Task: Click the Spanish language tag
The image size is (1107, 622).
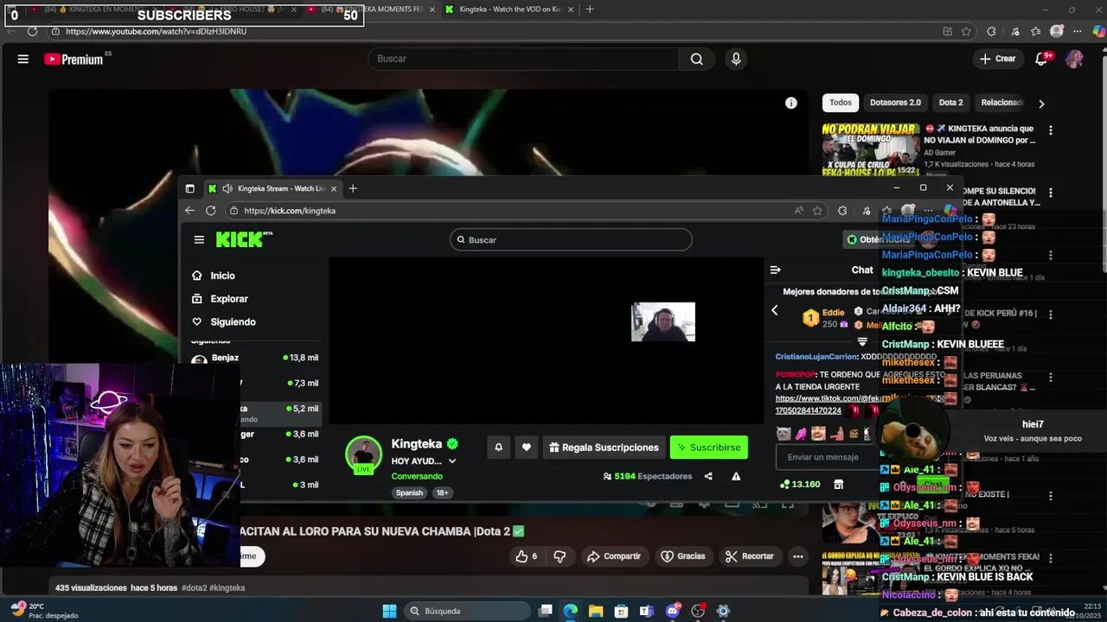Action: [x=409, y=492]
